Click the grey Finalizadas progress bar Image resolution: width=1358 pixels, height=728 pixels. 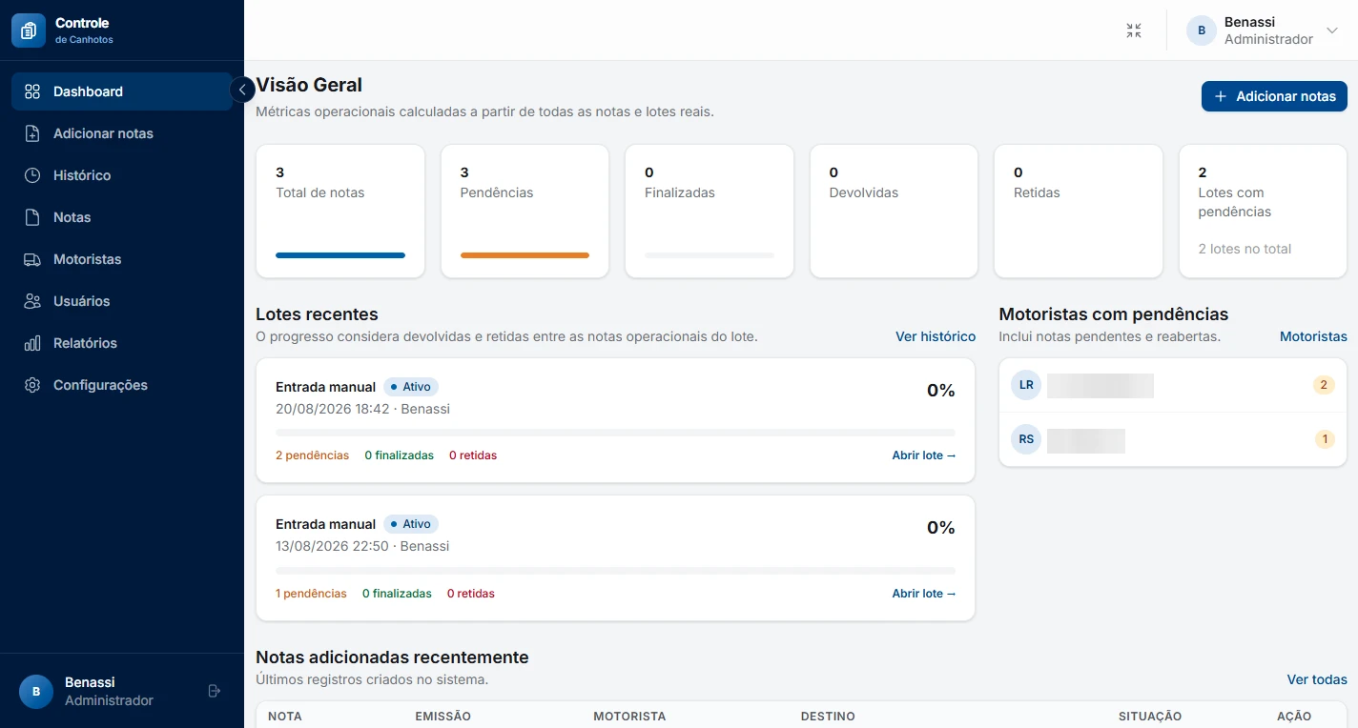click(x=710, y=255)
